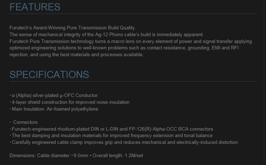This screenshot has height=165, width=266.
Task: Click the electrically-induced distortion text
Action: coord(207,142)
